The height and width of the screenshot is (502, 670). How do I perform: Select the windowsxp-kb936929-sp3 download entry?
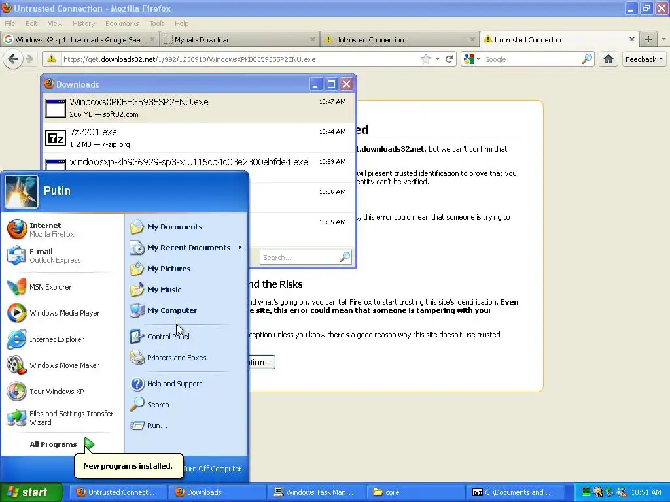199,162
